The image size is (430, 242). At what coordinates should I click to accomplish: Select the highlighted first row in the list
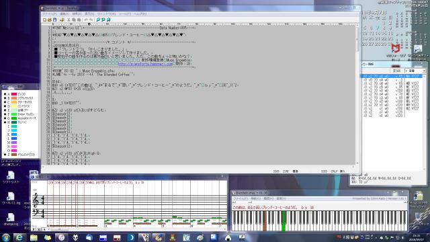click(391, 76)
